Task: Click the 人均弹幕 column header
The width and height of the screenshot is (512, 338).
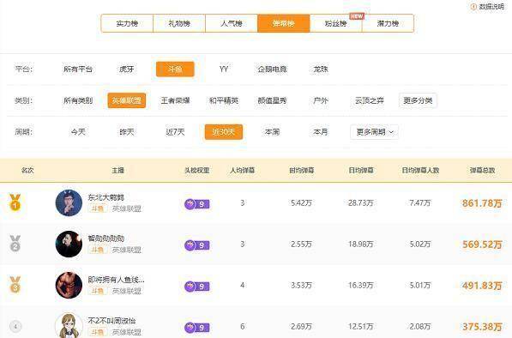Action: [x=243, y=171]
